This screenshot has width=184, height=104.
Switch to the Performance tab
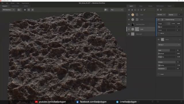click(x=160, y=6)
